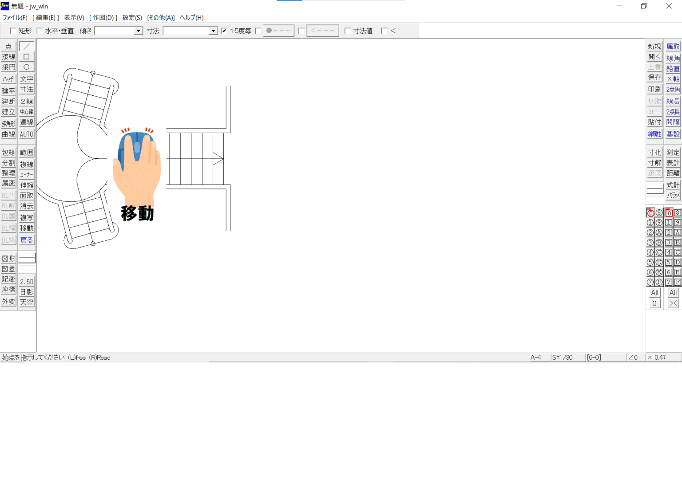The width and height of the screenshot is (682, 503).
Task: Select the 複写 copy tool
Action: 27,218
